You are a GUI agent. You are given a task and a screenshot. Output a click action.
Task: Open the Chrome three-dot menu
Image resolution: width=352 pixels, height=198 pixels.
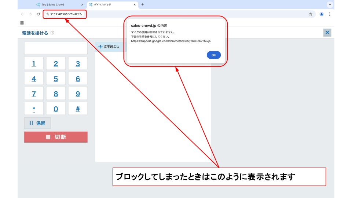tap(329, 14)
